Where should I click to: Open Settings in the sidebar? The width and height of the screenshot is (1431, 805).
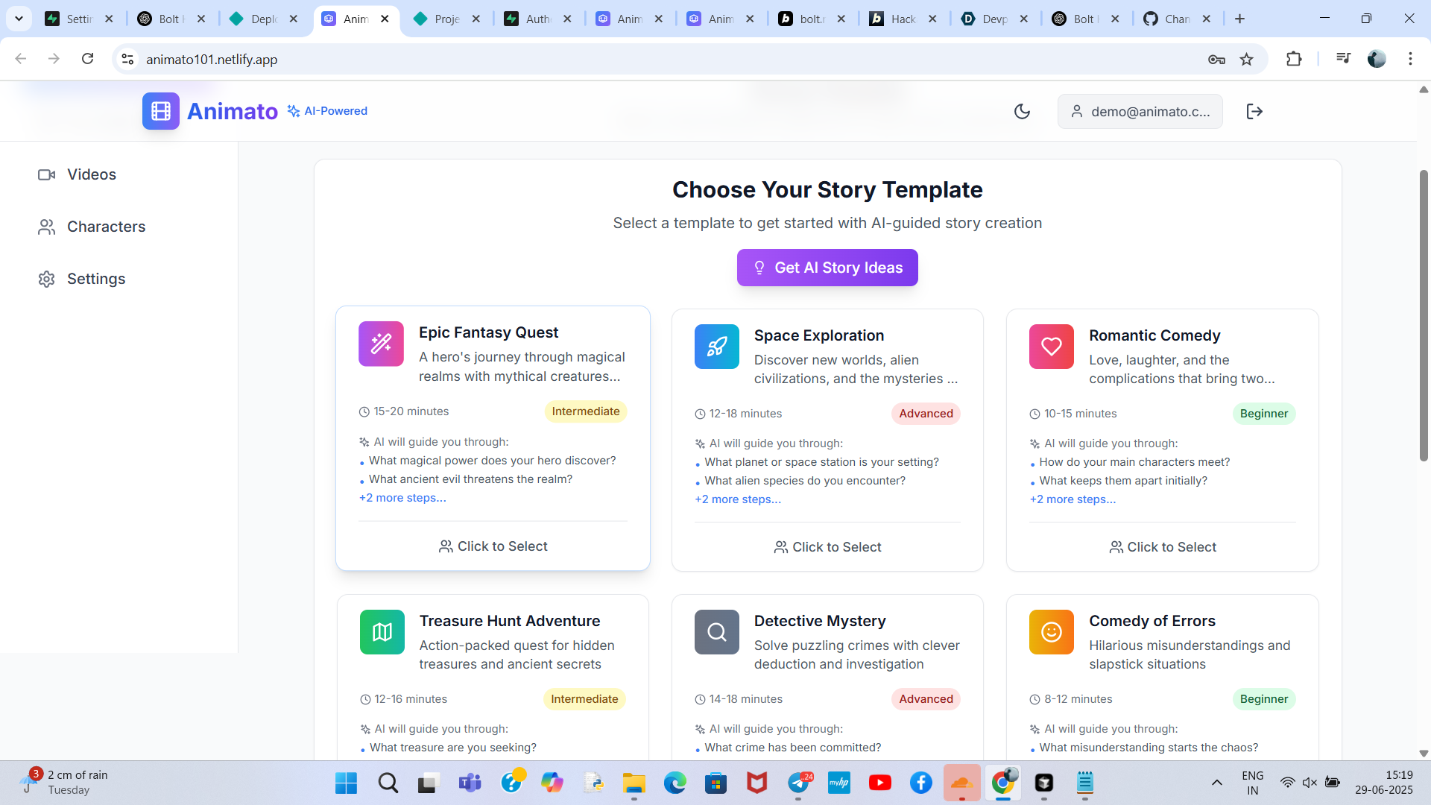pyautogui.click(x=95, y=279)
